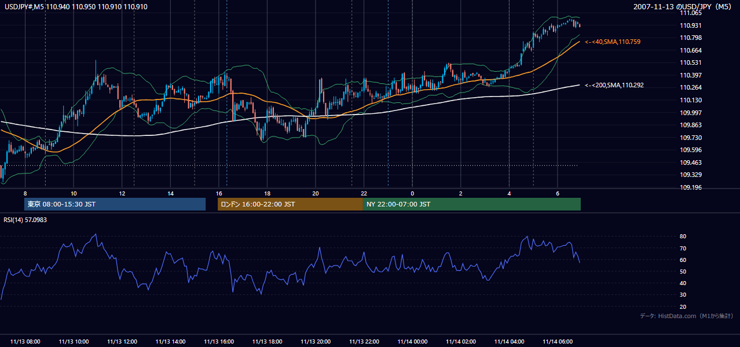Click the RSI axis value 30
This screenshot has width=740, height=347.
pos(683,295)
